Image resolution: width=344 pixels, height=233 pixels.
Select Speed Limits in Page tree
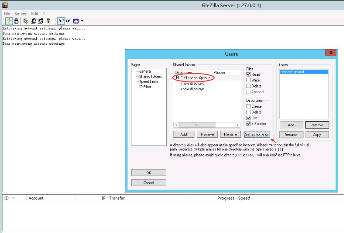click(x=148, y=81)
